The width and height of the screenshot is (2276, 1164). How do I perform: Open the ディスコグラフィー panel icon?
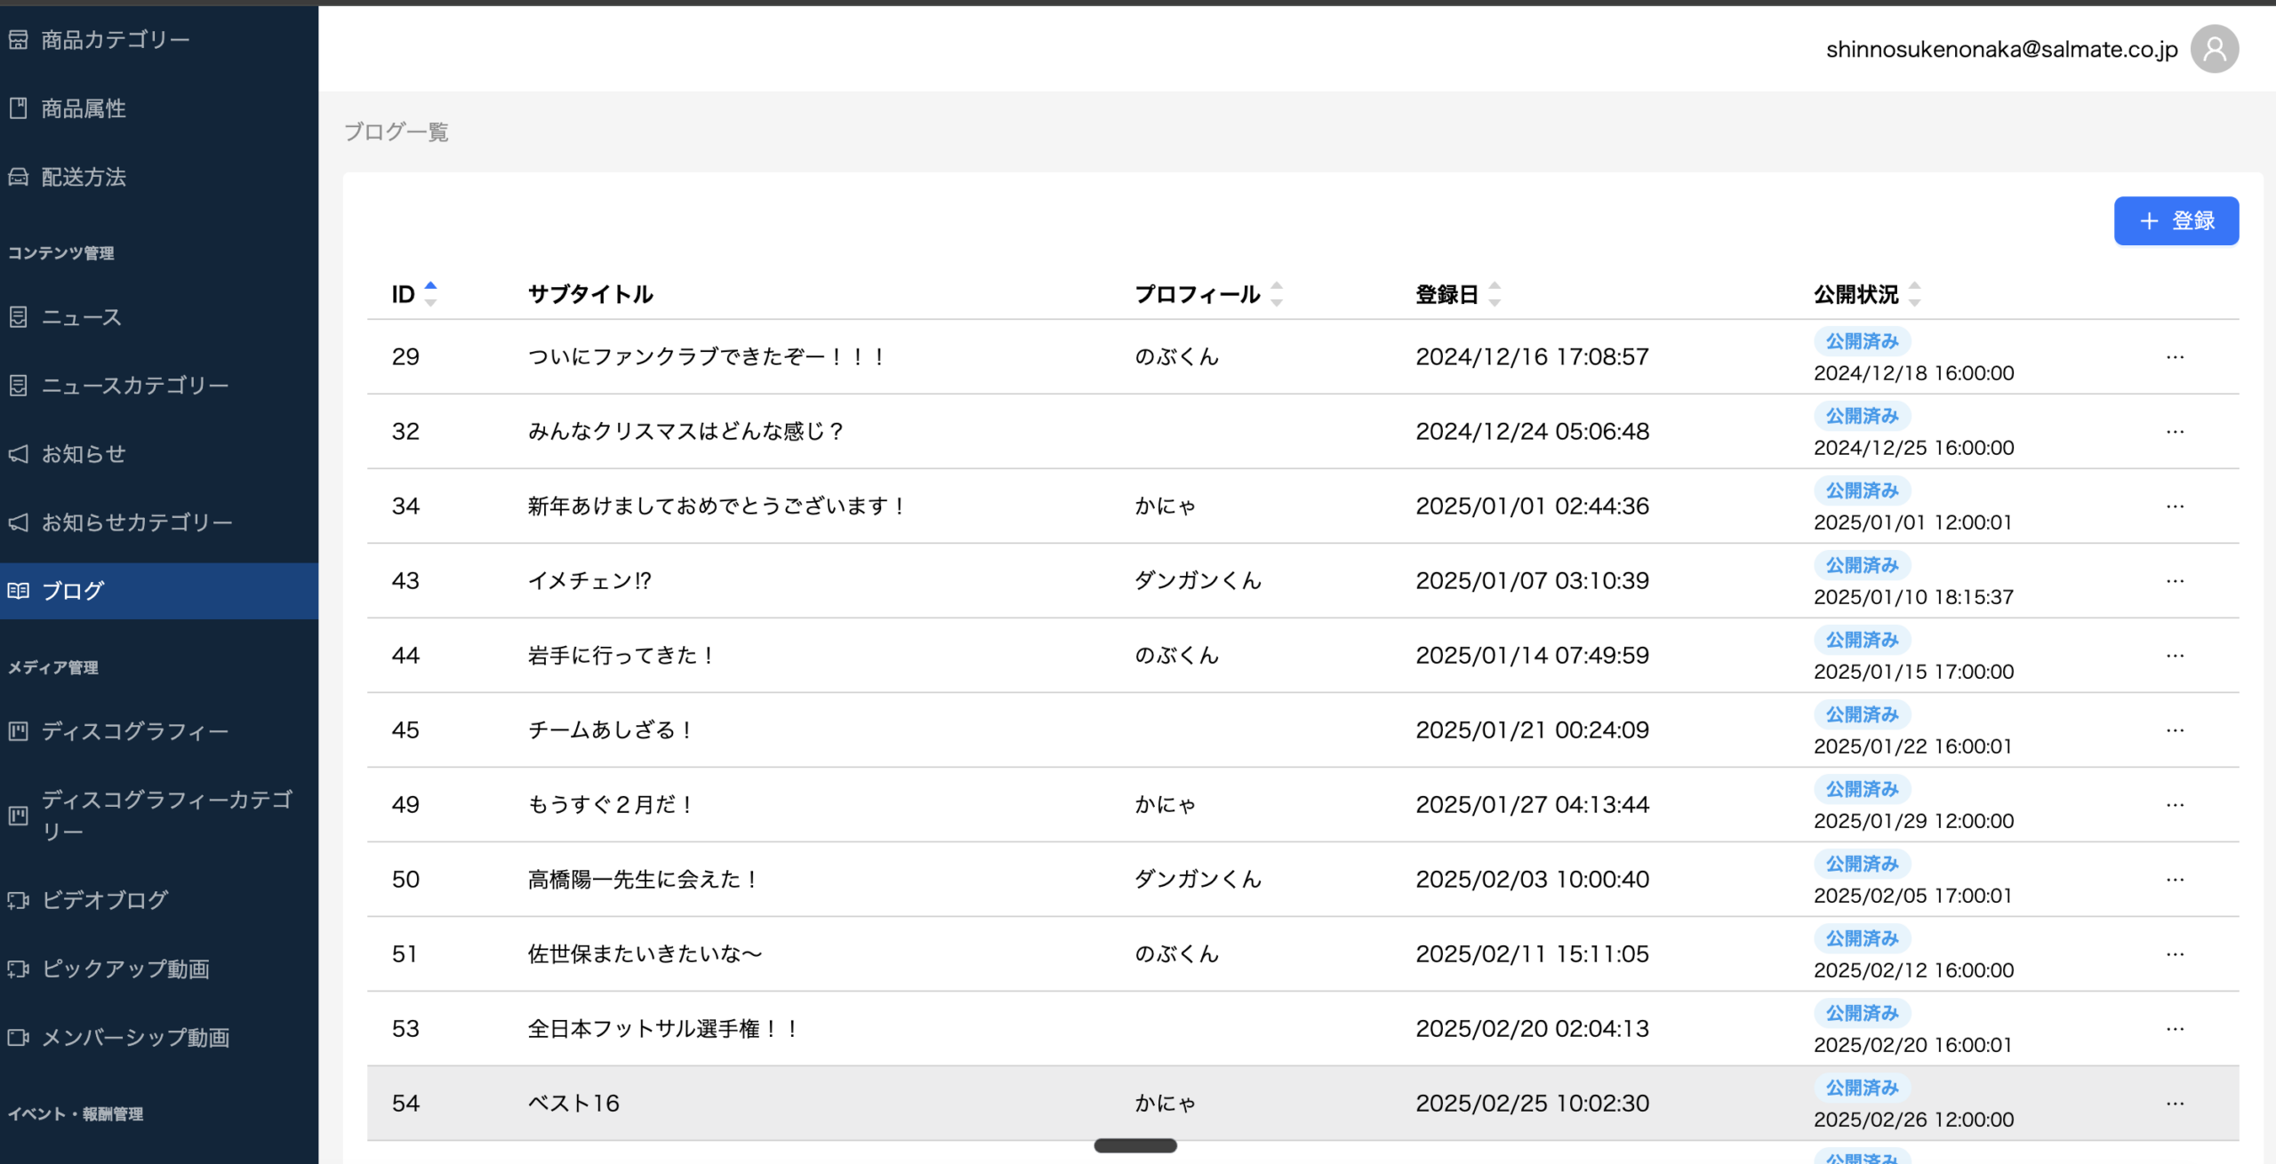pos(20,729)
